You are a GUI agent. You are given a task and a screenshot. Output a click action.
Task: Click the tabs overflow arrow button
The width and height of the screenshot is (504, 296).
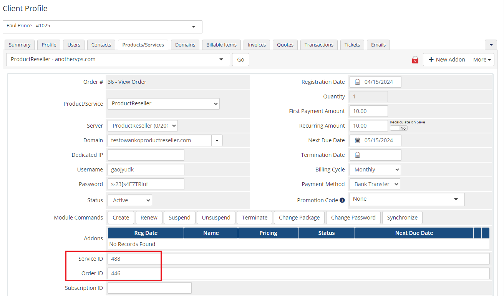[491, 45]
